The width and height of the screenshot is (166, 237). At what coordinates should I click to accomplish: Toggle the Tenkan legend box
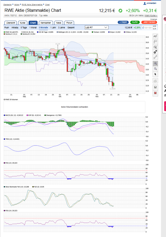[x=92, y=32]
